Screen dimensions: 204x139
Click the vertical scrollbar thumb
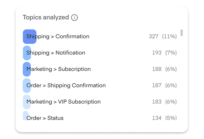pyautogui.click(x=182, y=33)
